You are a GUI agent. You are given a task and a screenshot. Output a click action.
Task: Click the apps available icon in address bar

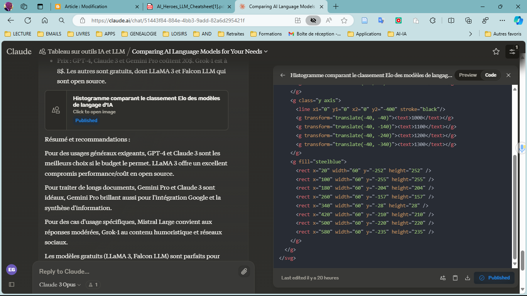pos(298,20)
